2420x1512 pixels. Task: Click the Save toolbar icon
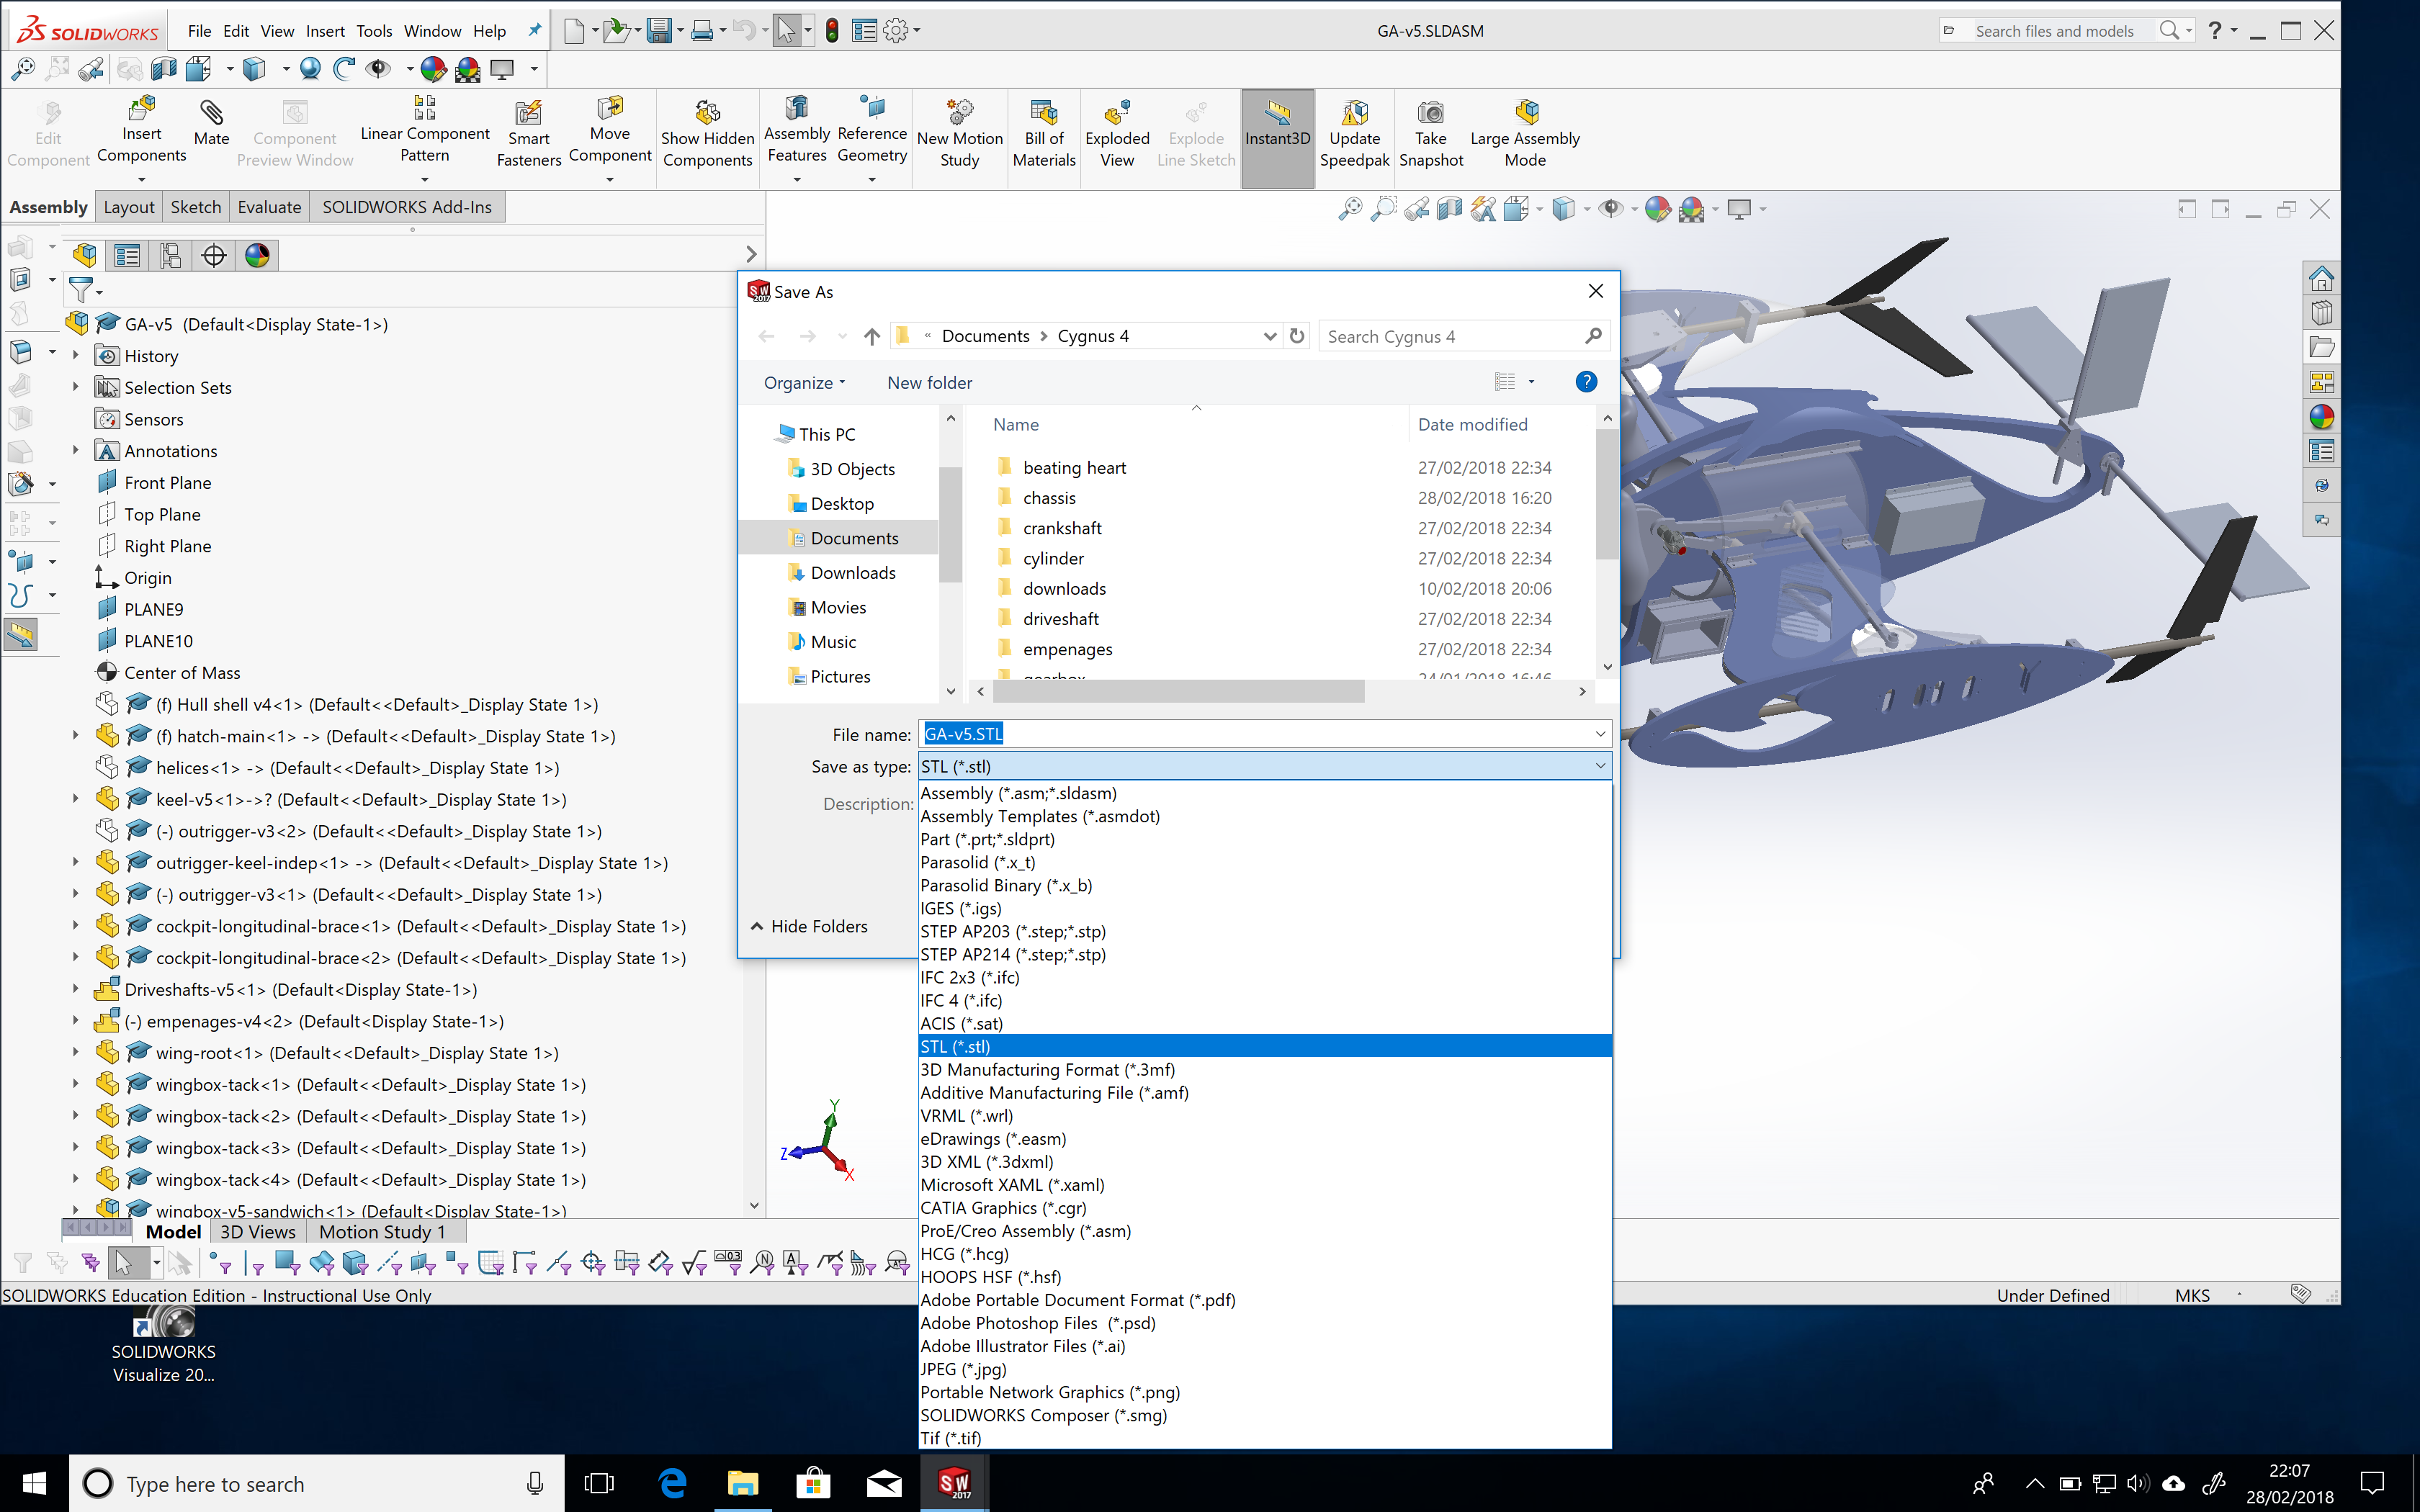(659, 31)
